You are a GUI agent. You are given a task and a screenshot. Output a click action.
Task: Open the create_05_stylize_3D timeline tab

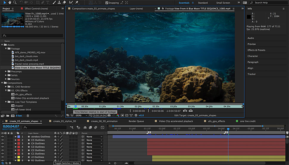65,121
